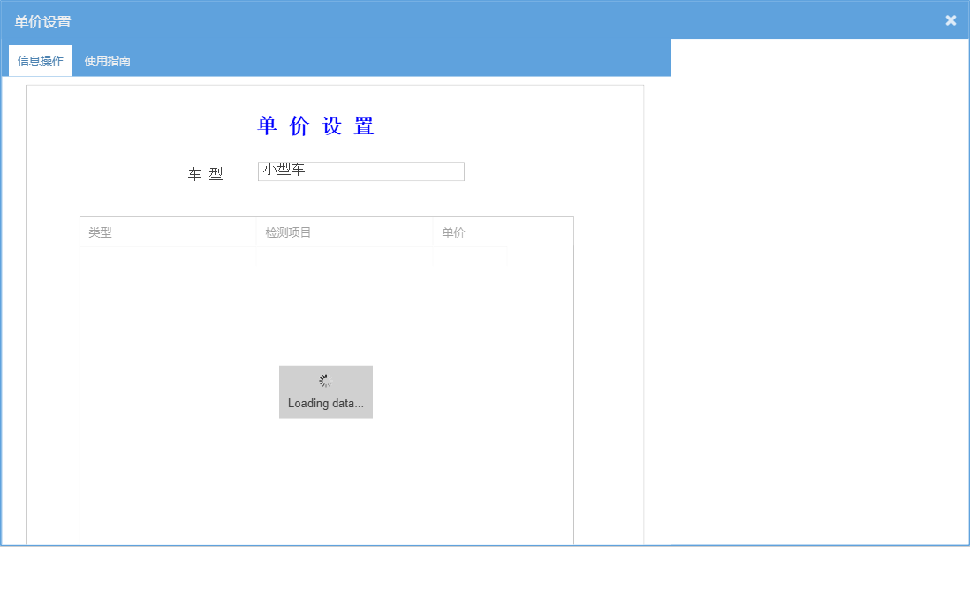Switch to the 使用指南 tab
Image resolution: width=970 pixels, height=607 pixels.
(106, 60)
